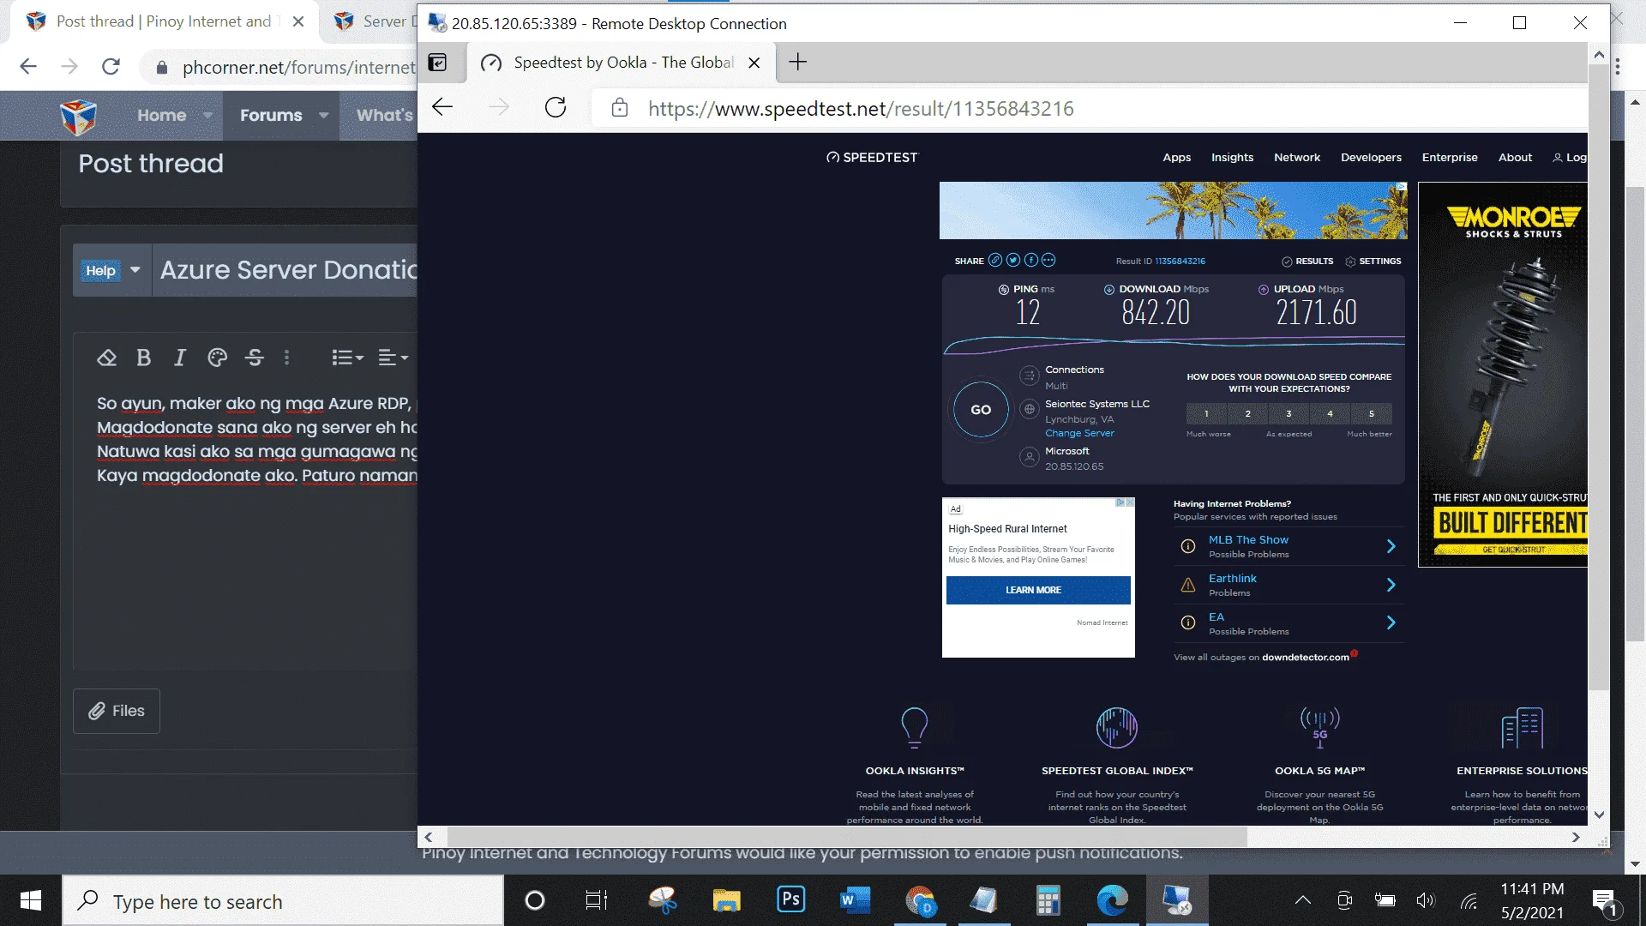Click Ookla 5G Map antenna icon
Viewport: 1646px width, 926px height.
click(1319, 727)
